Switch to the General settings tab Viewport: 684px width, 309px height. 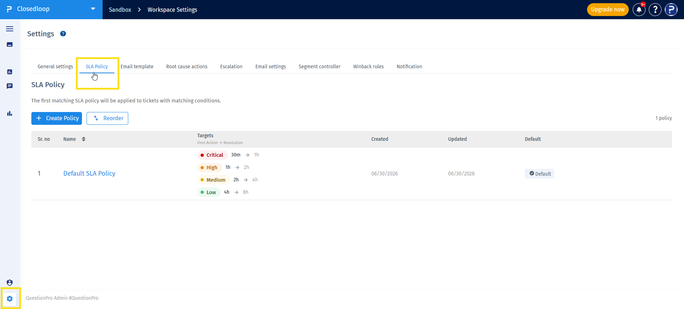coord(55,66)
